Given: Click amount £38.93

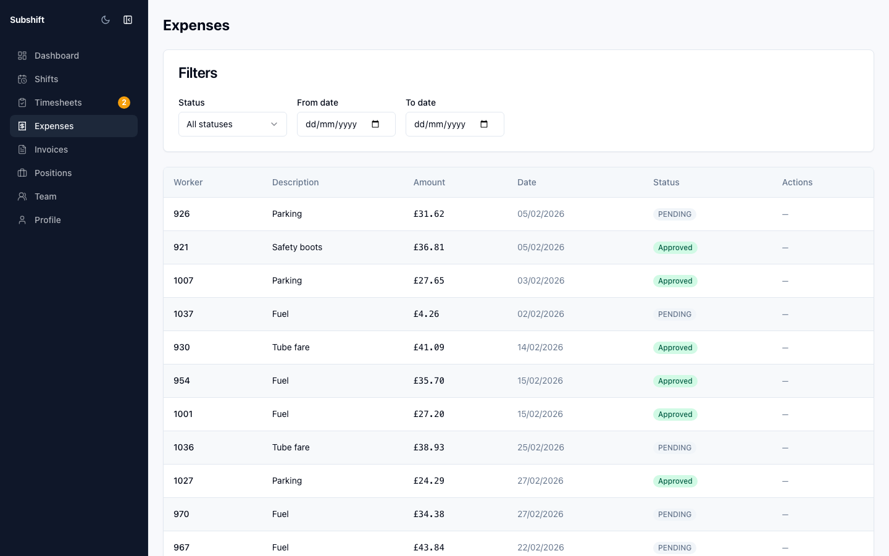Looking at the screenshot, I should (429, 447).
